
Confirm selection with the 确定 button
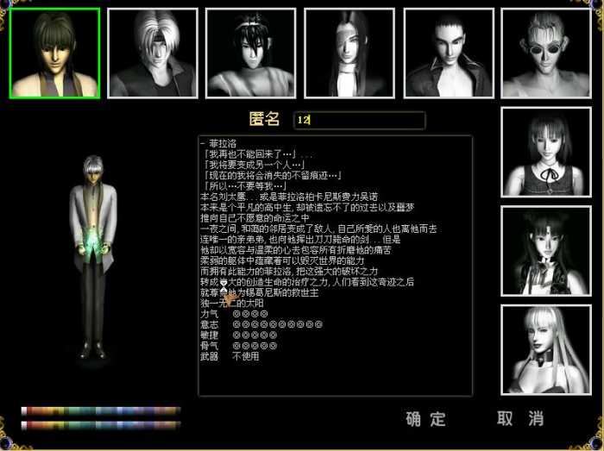tap(425, 419)
